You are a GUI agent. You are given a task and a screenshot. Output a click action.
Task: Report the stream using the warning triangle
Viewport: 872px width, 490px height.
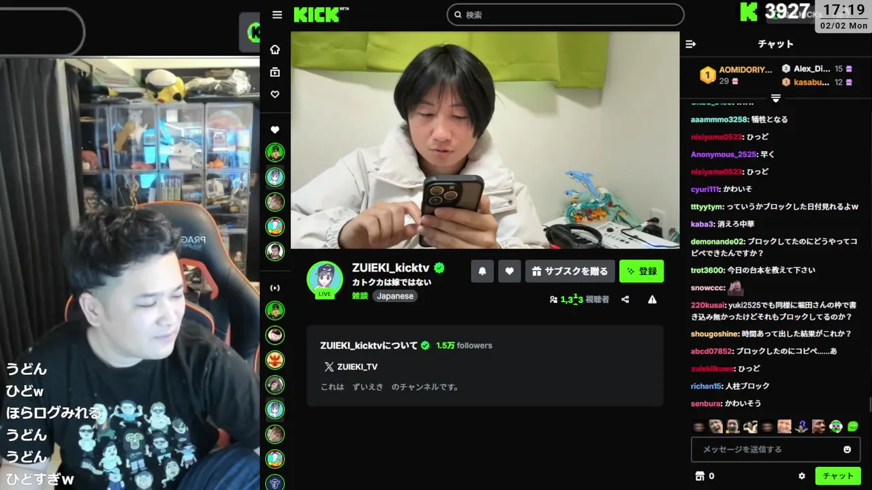point(652,299)
